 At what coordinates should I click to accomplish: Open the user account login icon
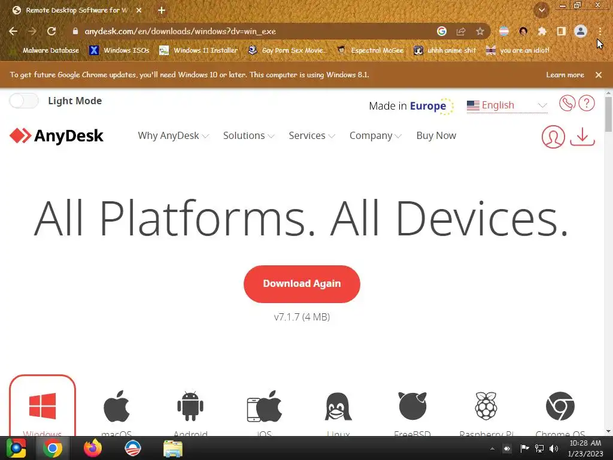[553, 137]
